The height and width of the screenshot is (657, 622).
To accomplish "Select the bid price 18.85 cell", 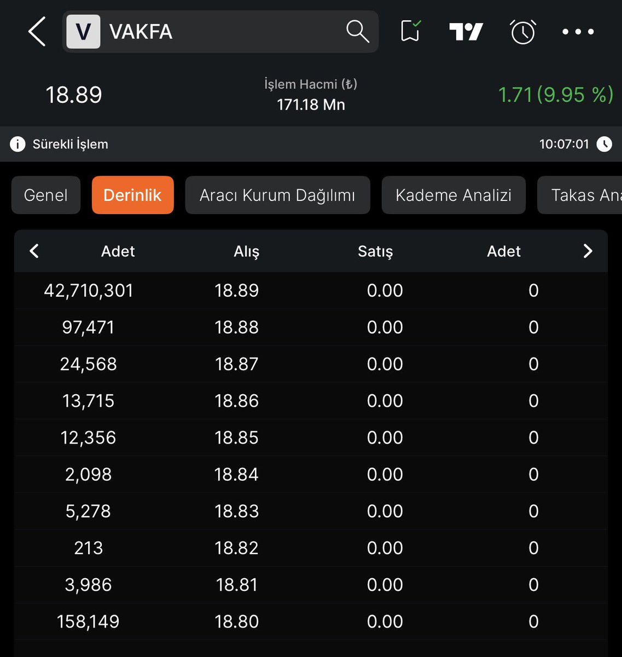I will 236,437.
